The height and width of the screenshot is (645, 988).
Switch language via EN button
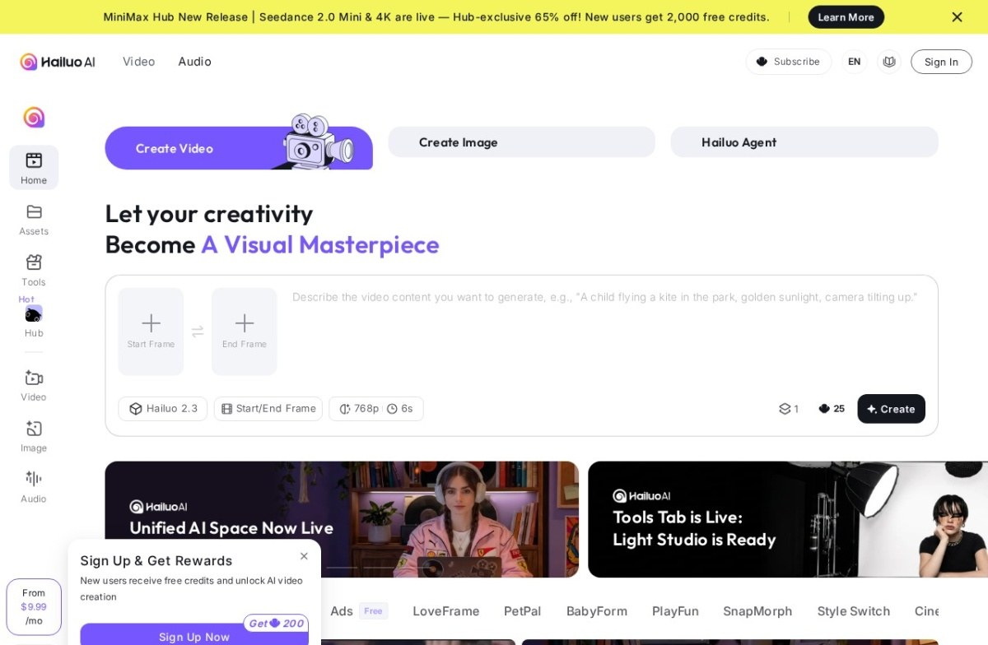pos(855,62)
